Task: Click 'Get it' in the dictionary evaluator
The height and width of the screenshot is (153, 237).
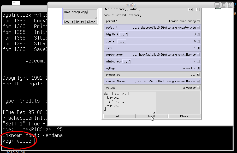Action: click(119, 116)
